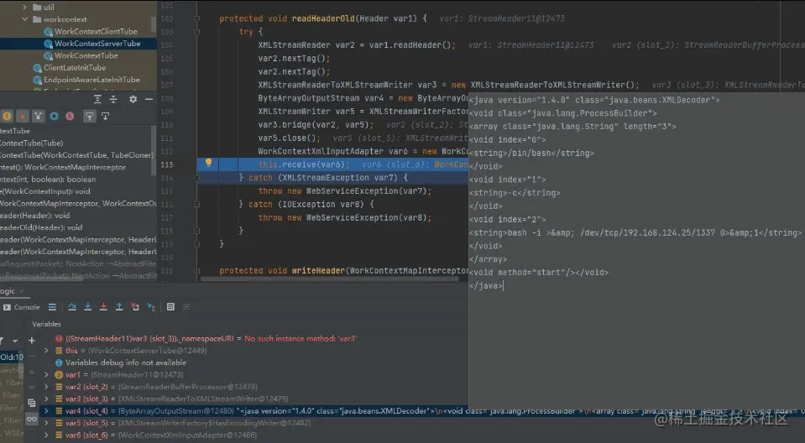Toggle Show Lambdas pink icon
Screen dimensions: 805x443
click(70, 116)
